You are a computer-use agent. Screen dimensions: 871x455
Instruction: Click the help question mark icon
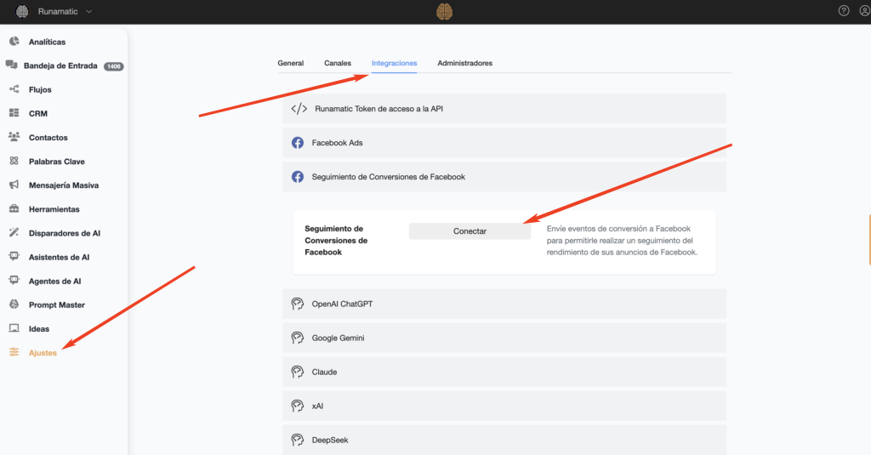pos(843,10)
